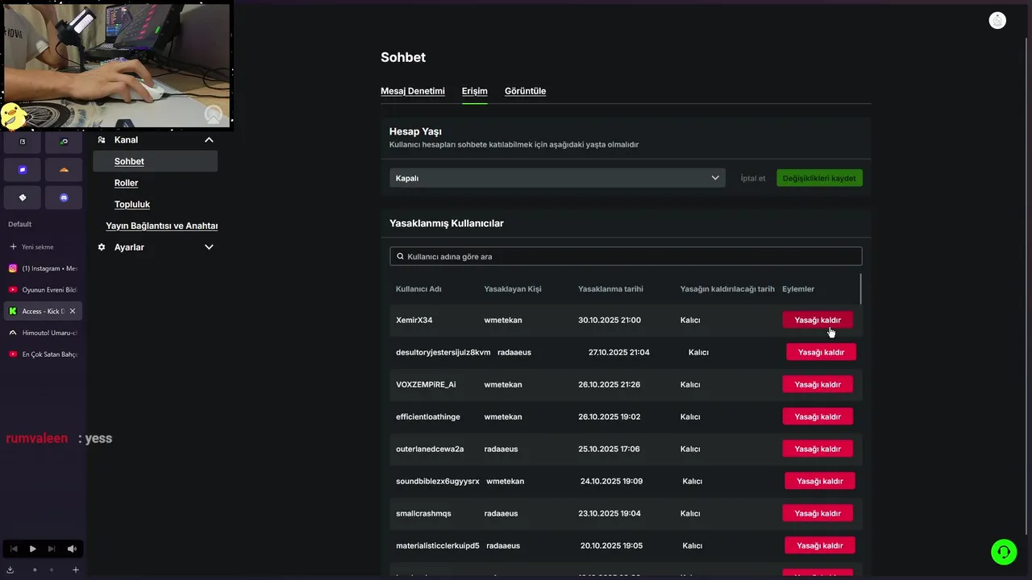Mute audio with the speaker icon

coord(72,549)
